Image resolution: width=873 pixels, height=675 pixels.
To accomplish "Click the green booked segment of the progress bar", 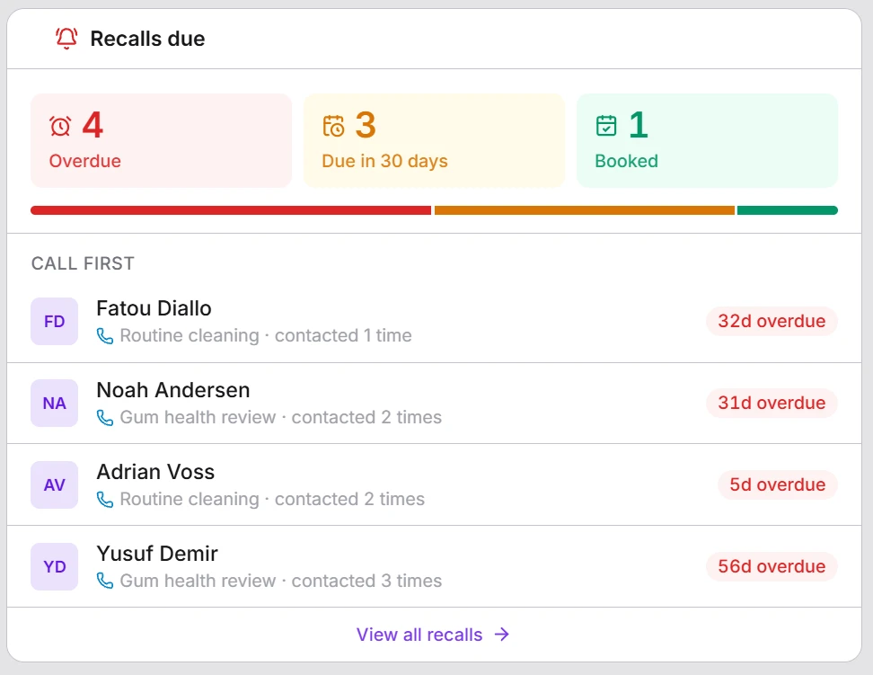I will 788,210.
